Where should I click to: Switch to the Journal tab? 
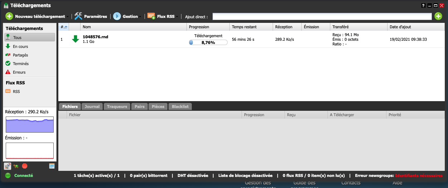pyautogui.click(x=92, y=107)
